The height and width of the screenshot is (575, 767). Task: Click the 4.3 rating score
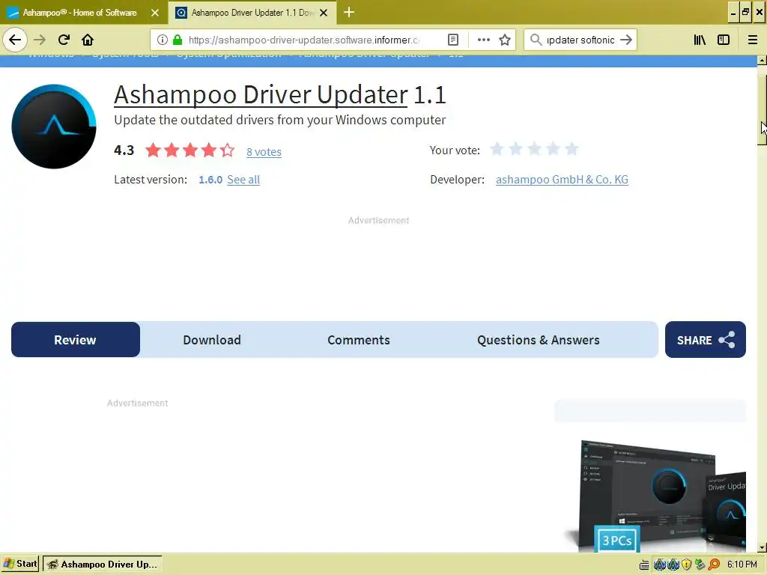point(124,150)
